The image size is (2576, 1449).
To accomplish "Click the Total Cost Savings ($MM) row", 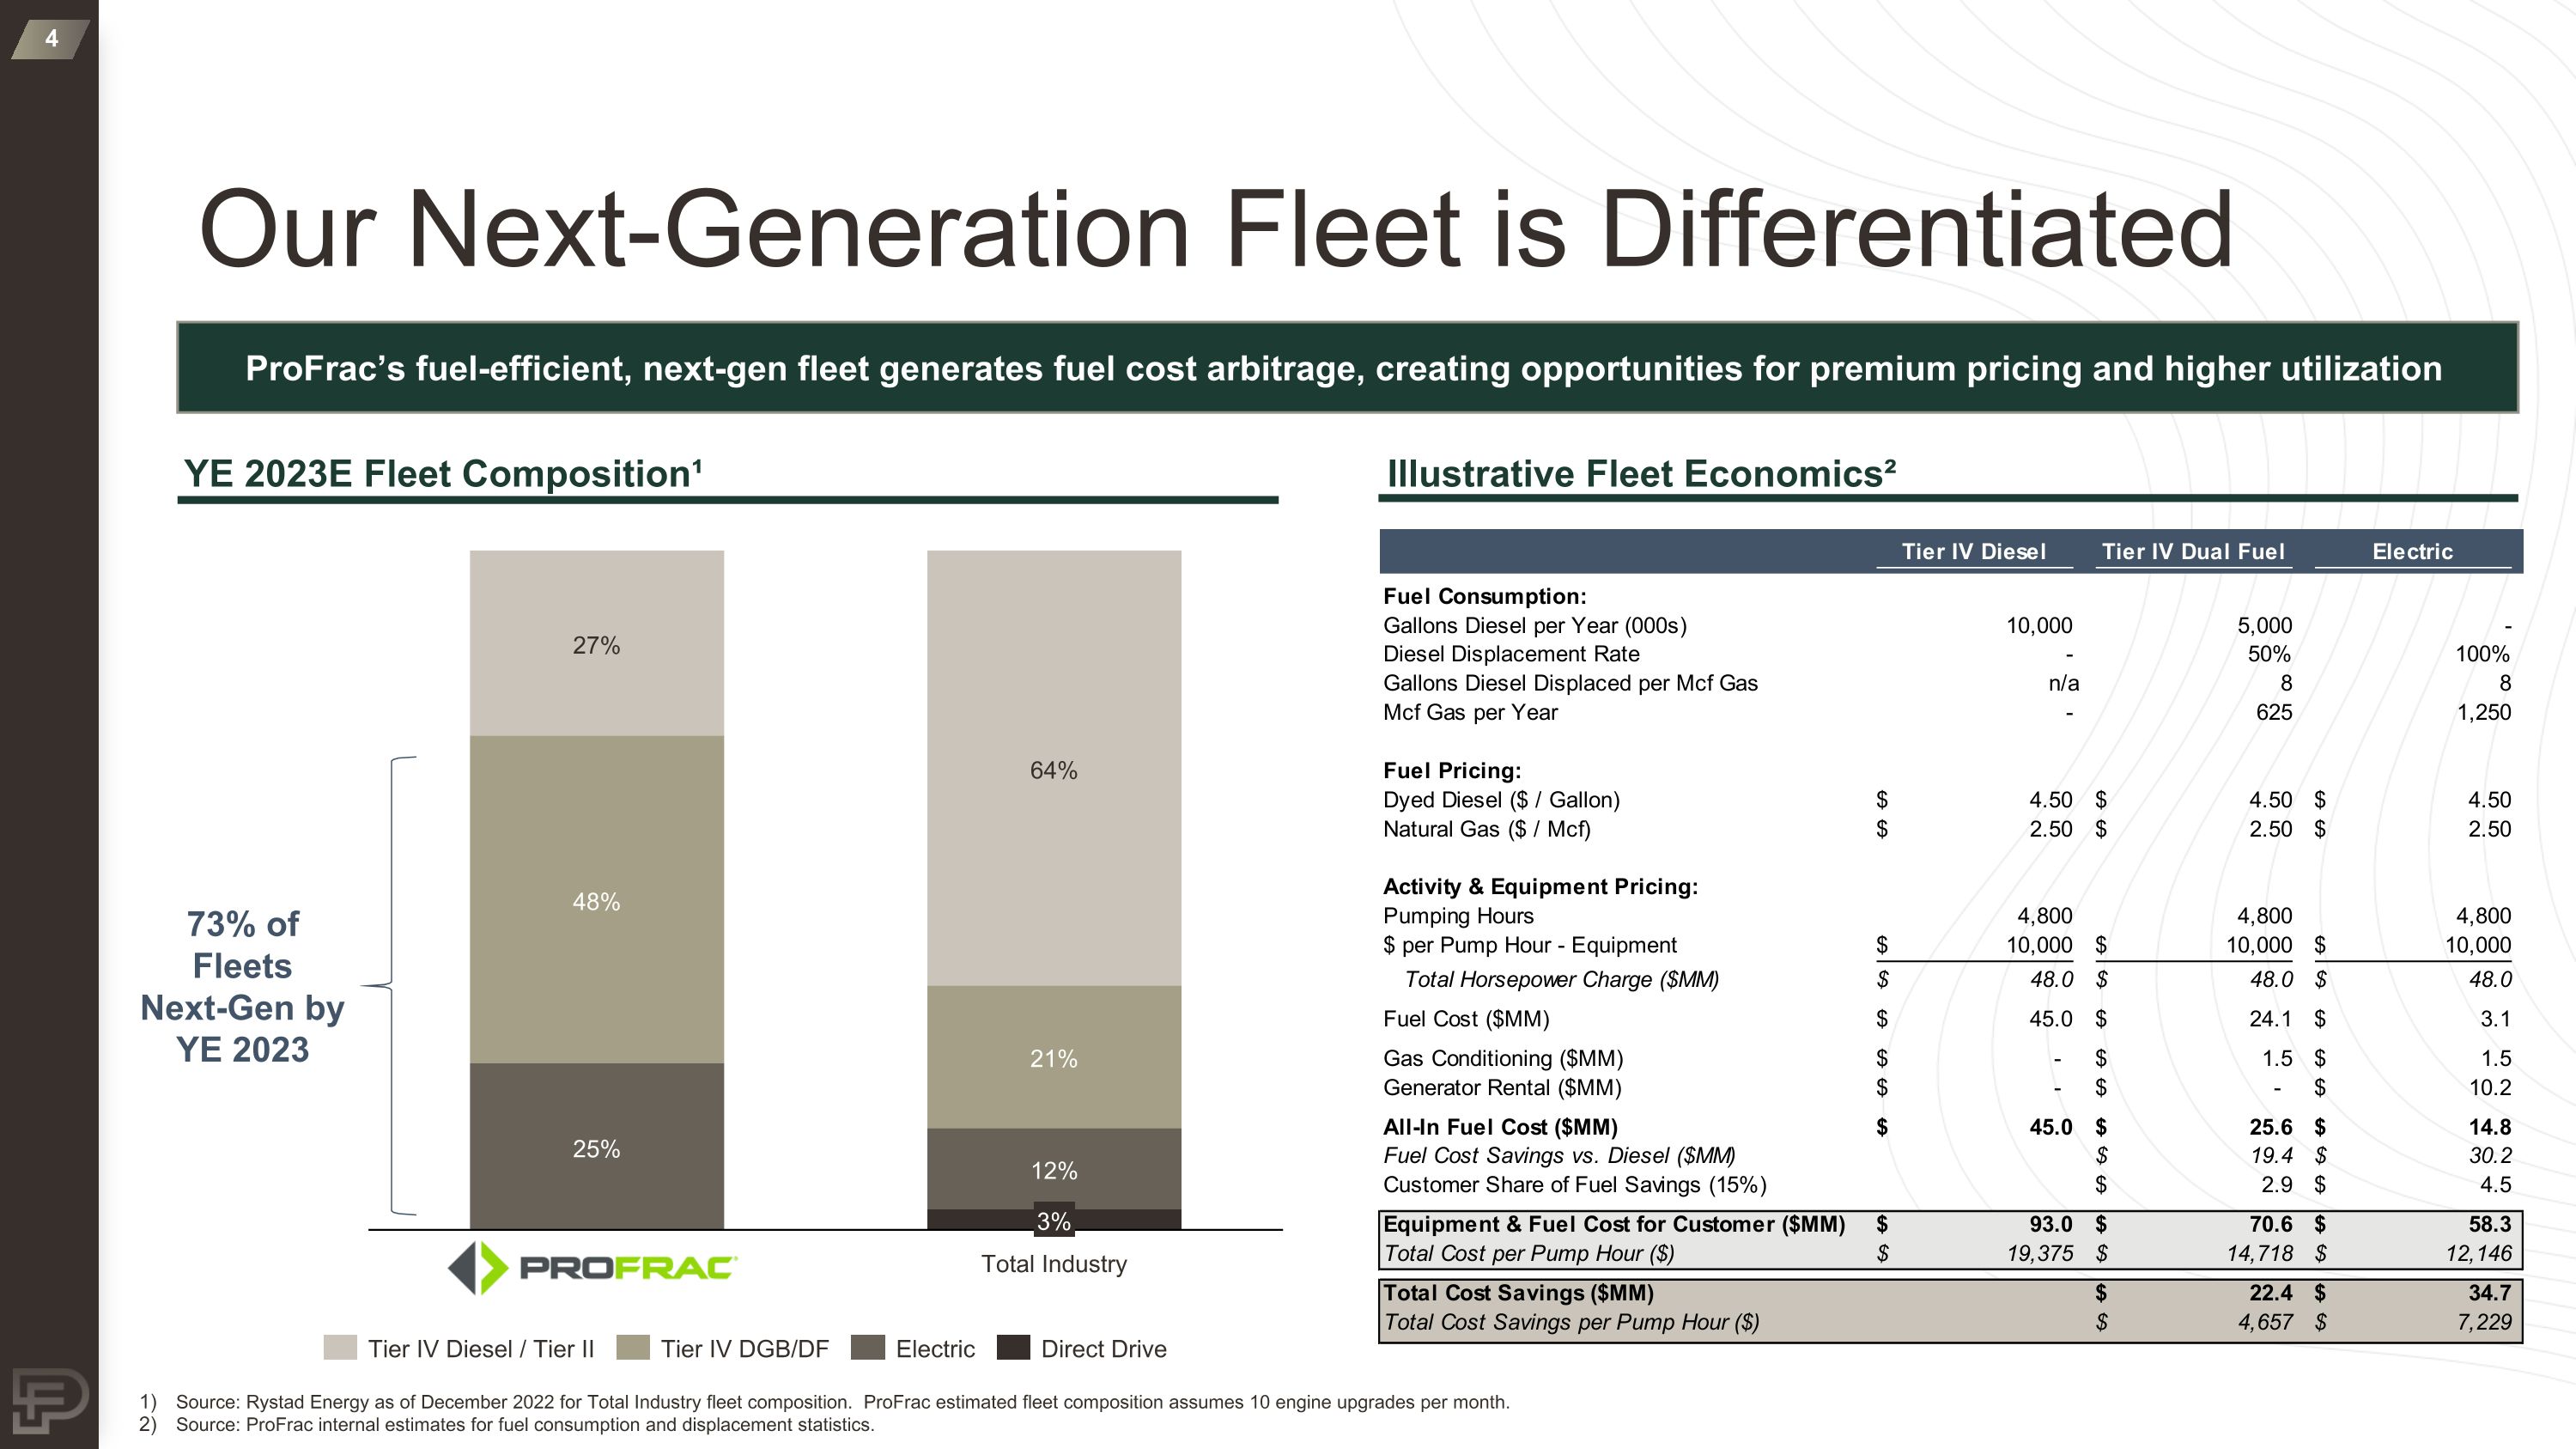I will coord(1517,1292).
